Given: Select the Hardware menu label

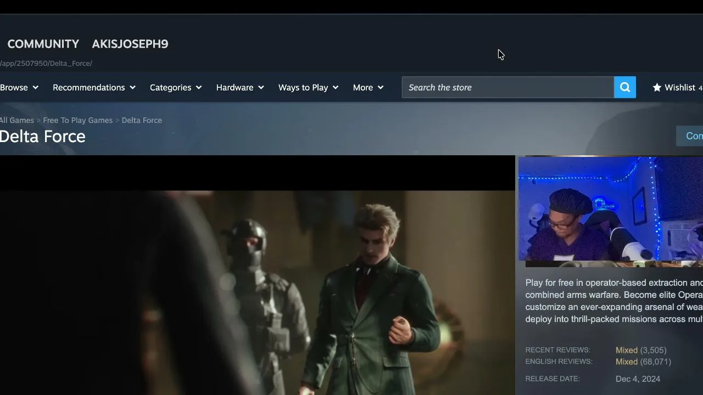Looking at the screenshot, I should (x=235, y=87).
